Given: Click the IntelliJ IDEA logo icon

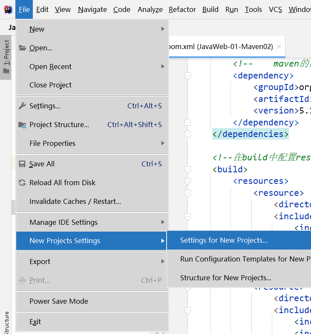Looking at the screenshot, I should point(8,9).
